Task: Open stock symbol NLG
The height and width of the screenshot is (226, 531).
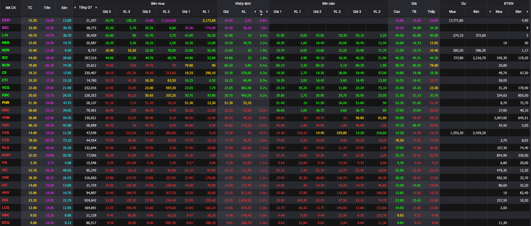Action: (x=6, y=148)
